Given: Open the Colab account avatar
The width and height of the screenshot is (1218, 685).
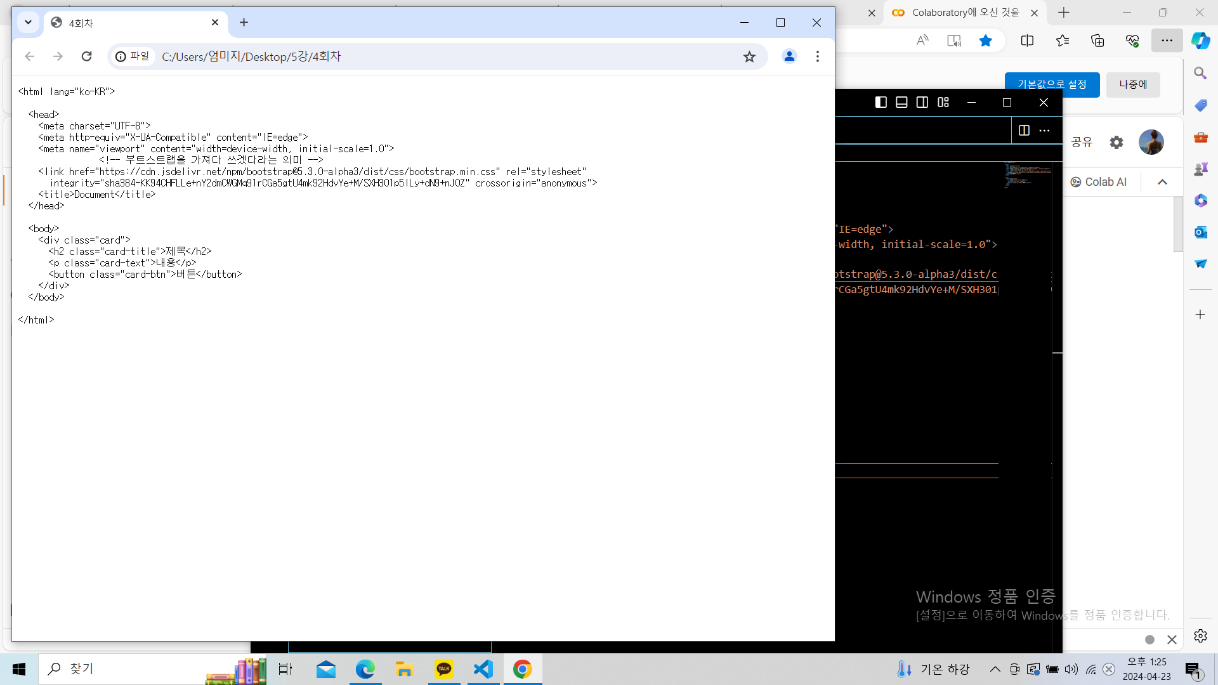Looking at the screenshot, I should pos(1151,142).
